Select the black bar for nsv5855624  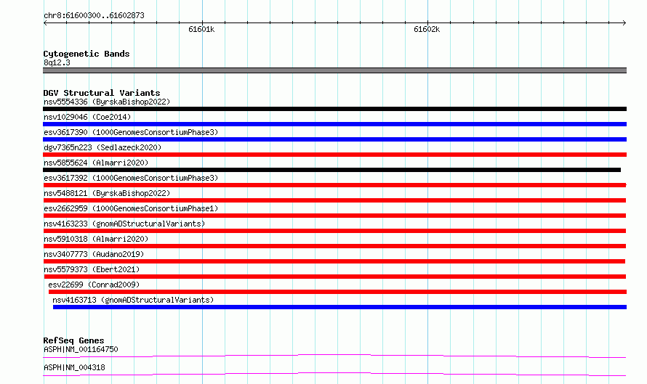[331, 170]
